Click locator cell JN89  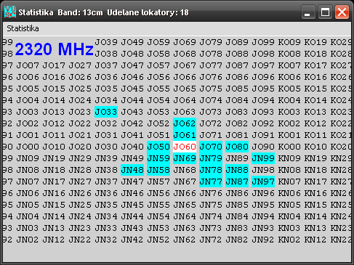click(237, 158)
